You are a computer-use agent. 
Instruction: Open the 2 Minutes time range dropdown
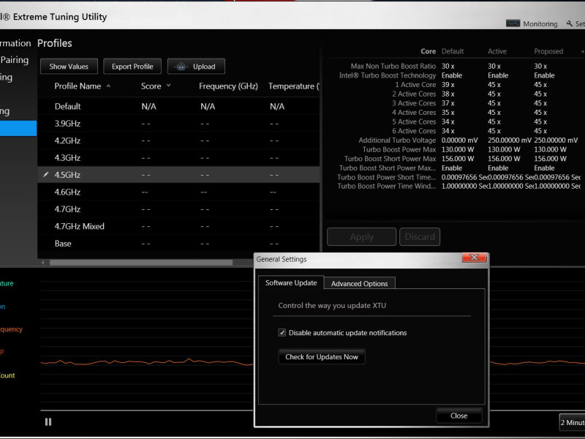coord(572,422)
